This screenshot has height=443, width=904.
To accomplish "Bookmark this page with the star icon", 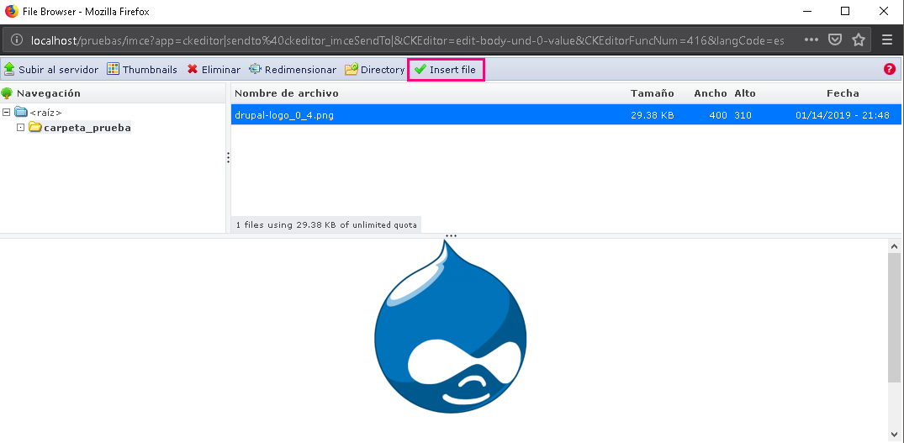I will [x=859, y=40].
